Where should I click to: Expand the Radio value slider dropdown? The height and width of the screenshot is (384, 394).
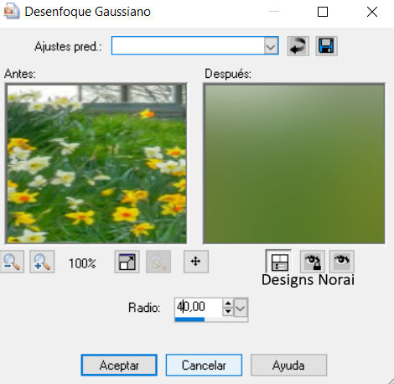[x=241, y=308]
